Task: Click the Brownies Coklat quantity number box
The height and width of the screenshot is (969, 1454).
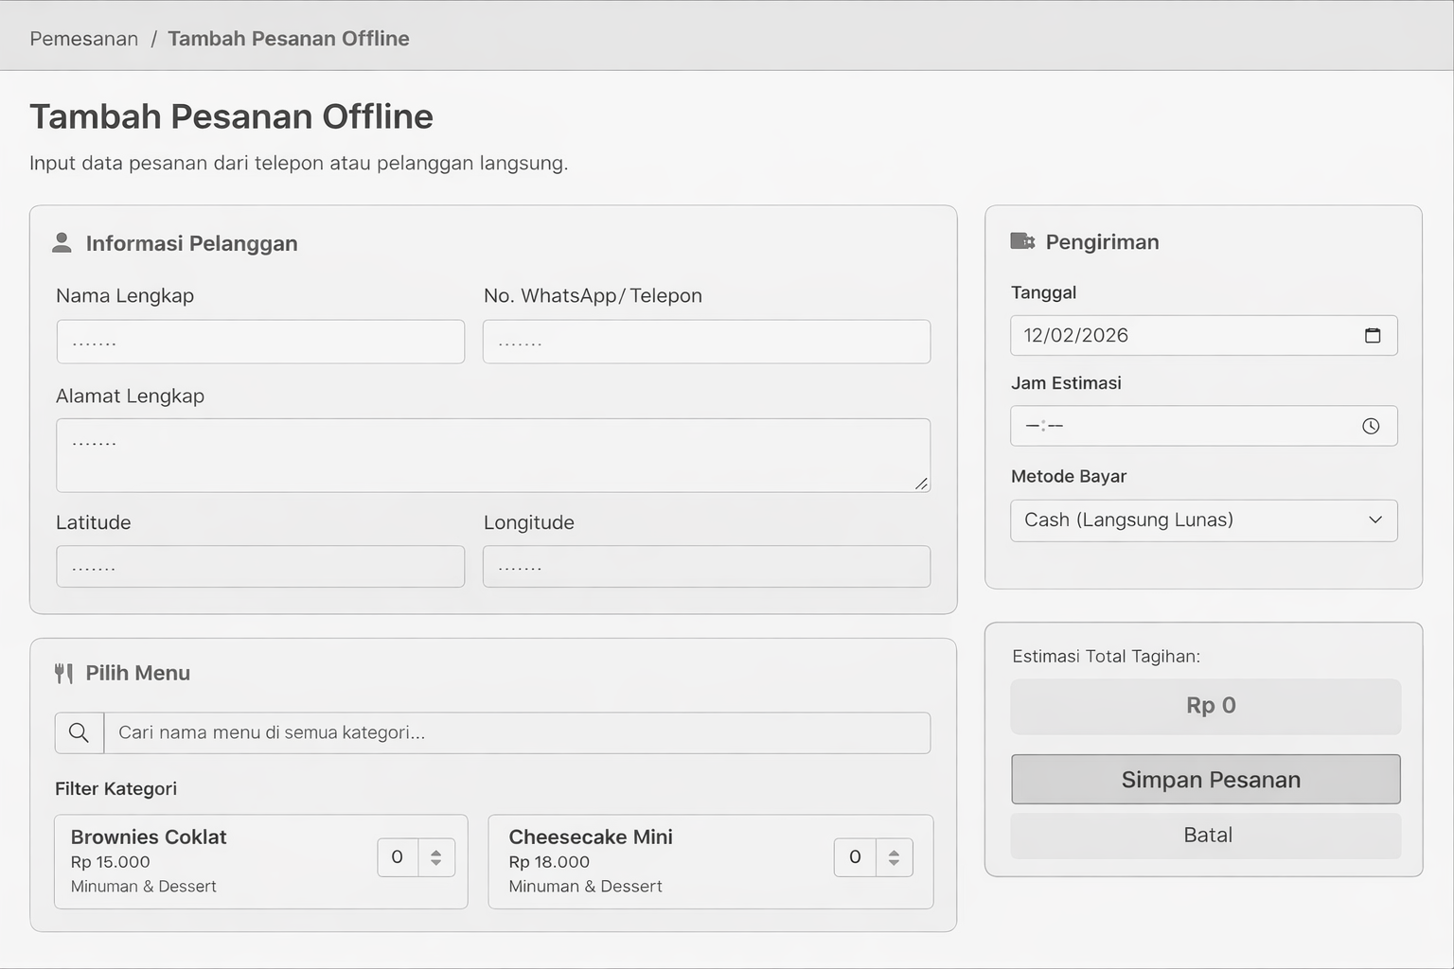Action: click(x=398, y=858)
